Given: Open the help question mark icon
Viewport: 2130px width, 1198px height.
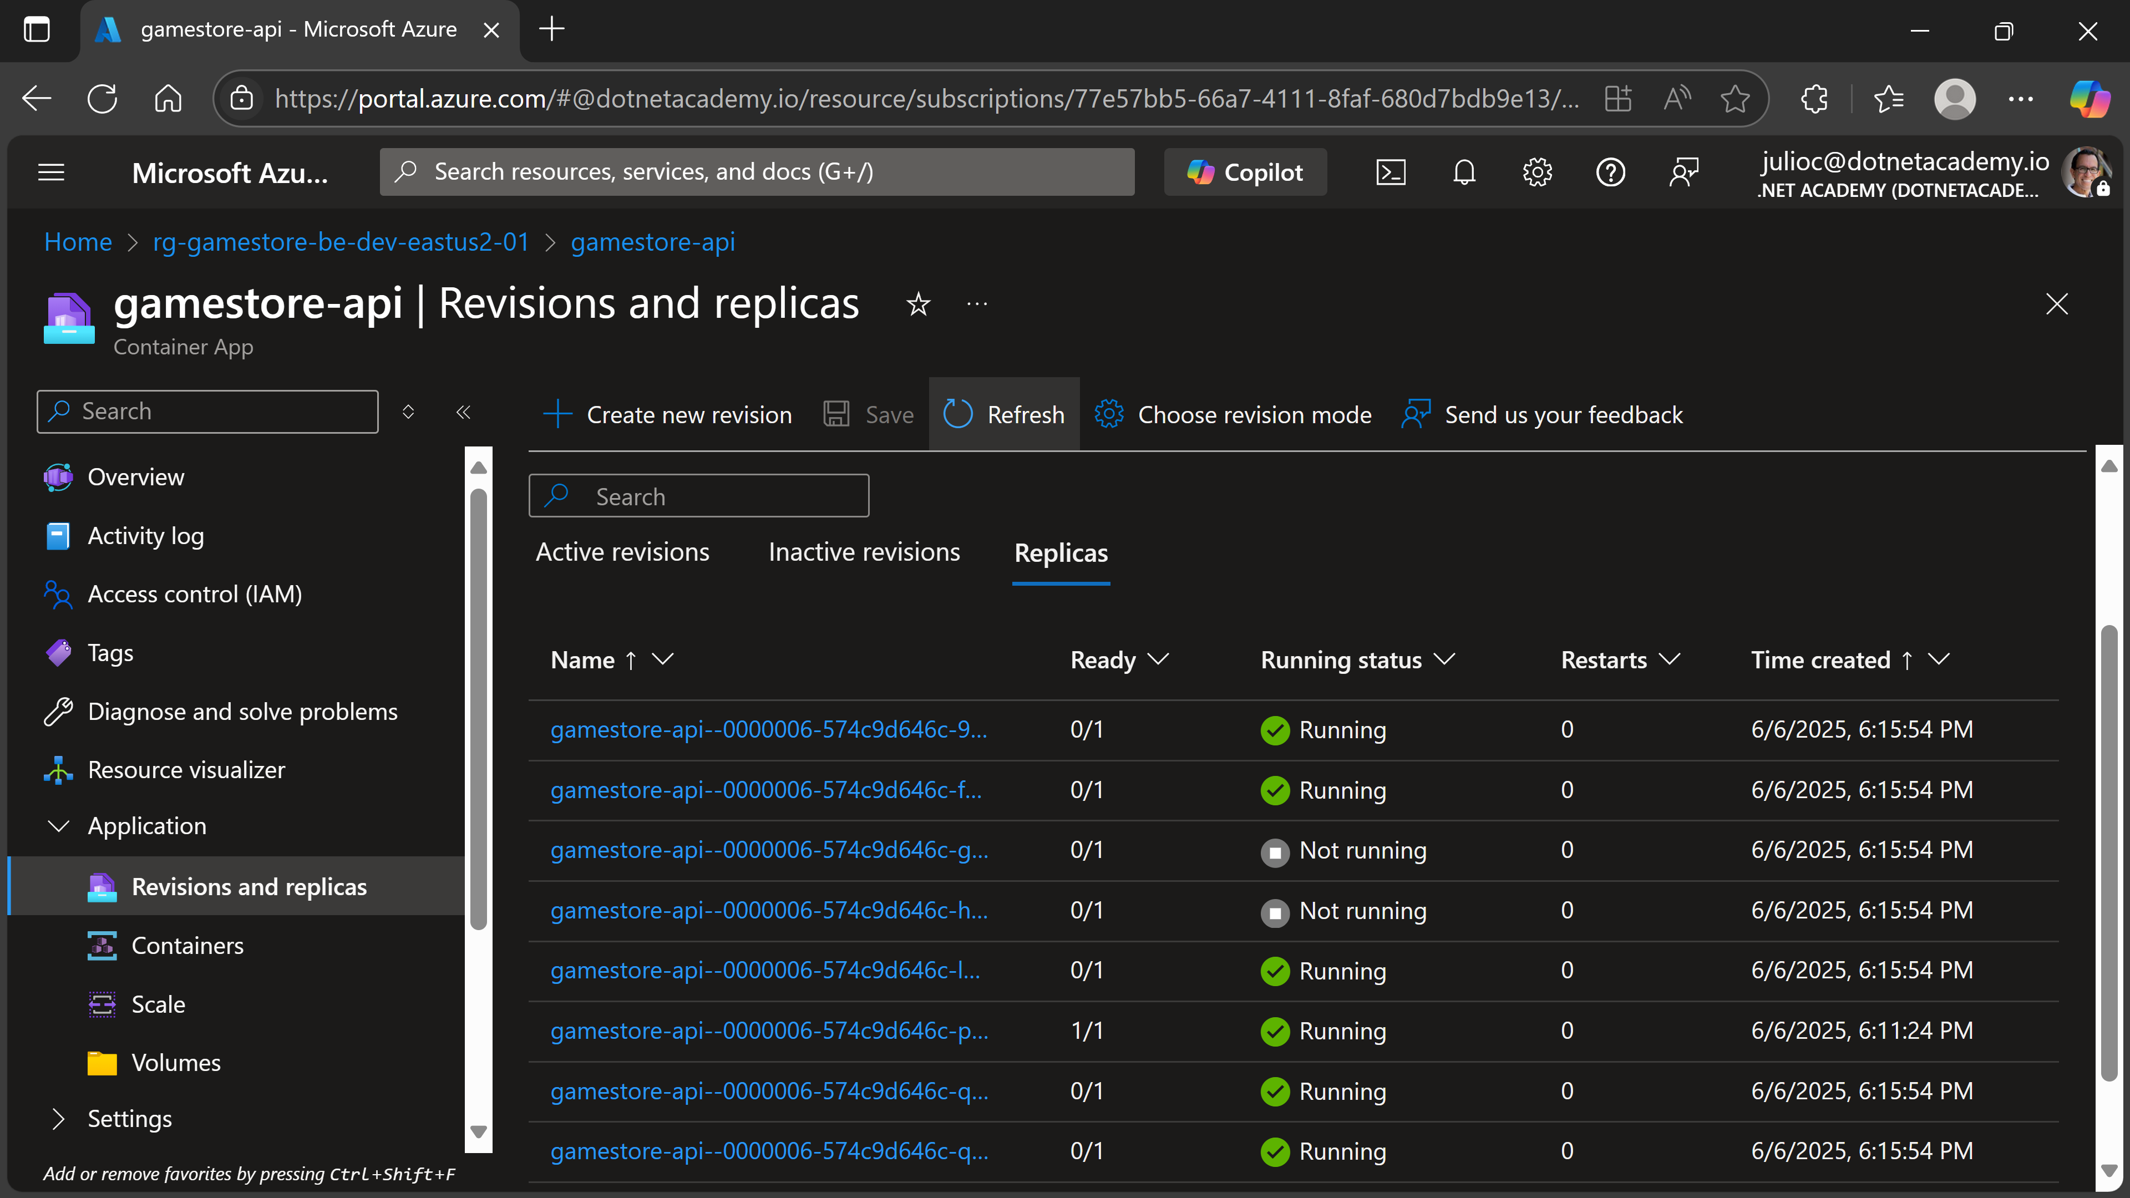Looking at the screenshot, I should click(1611, 172).
